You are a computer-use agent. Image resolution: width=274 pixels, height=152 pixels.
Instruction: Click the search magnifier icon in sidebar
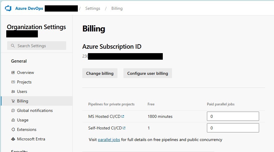click(13, 46)
